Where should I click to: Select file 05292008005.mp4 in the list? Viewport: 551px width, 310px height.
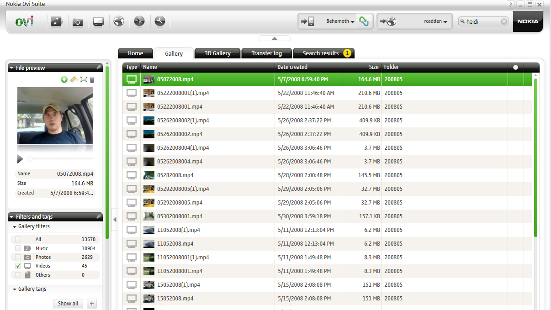point(327,203)
